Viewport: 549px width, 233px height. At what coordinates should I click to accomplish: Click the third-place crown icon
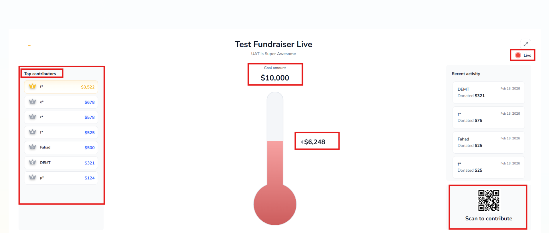pyautogui.click(x=33, y=117)
